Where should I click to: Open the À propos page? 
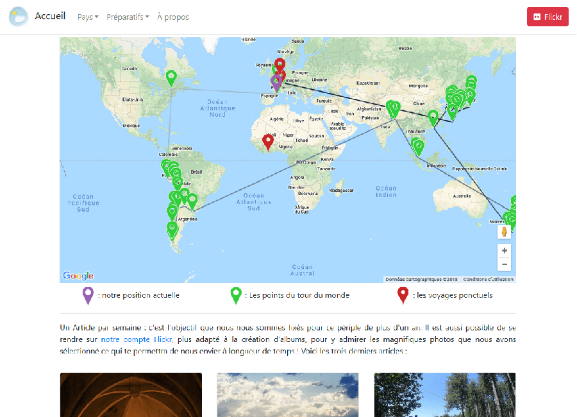coord(172,17)
